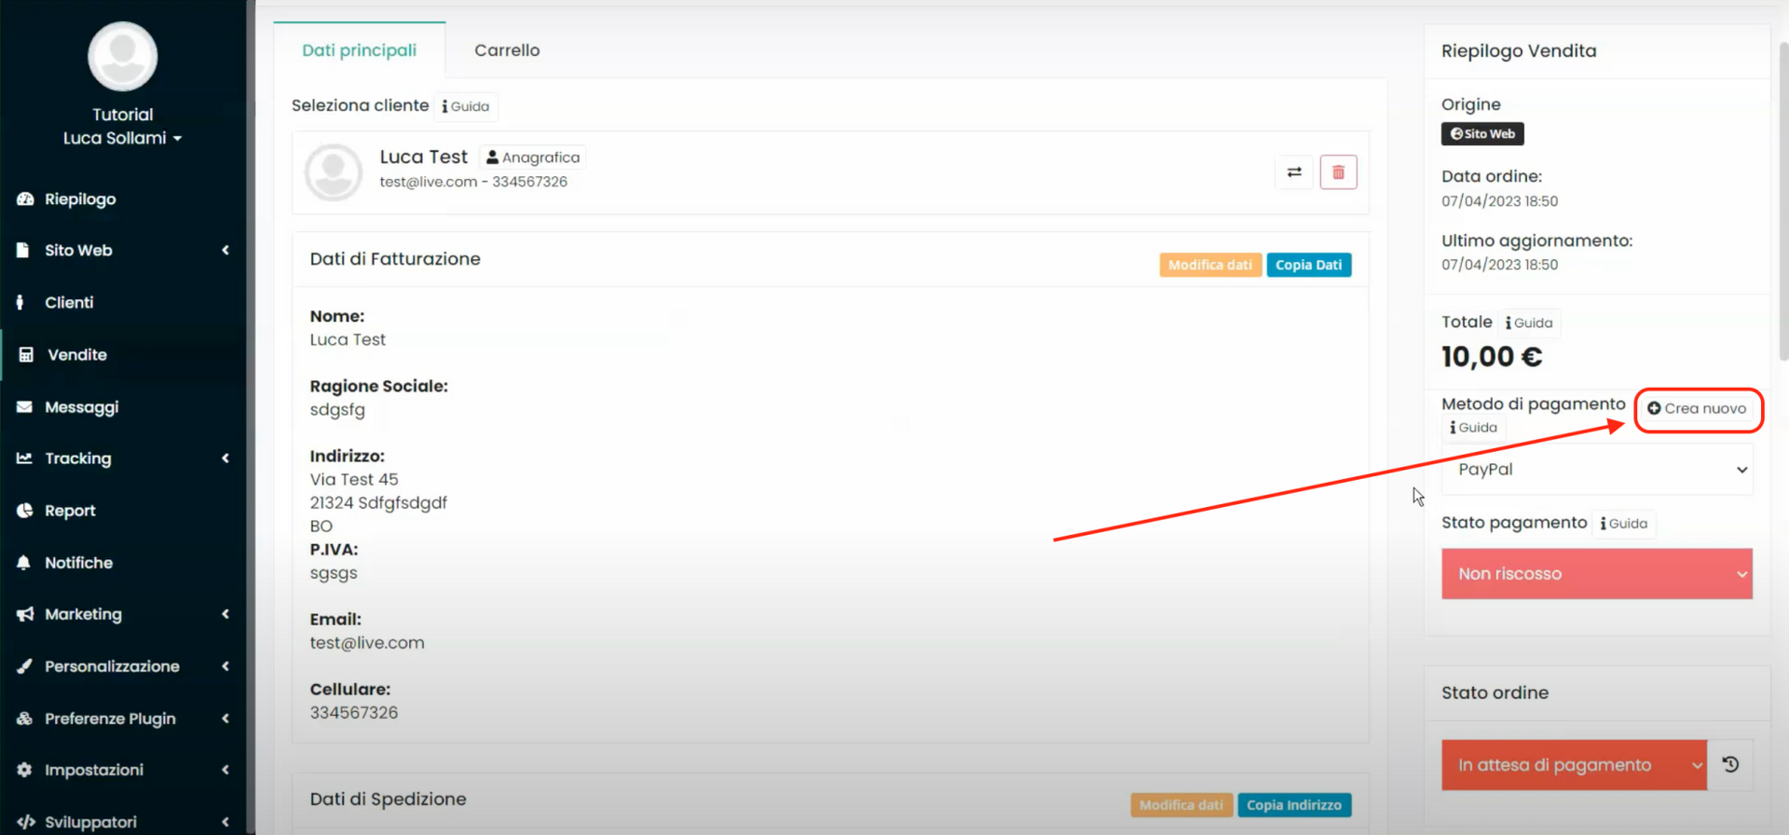Image resolution: width=1789 pixels, height=835 pixels.
Task: Click the Notifiche bell icon
Action: point(25,563)
